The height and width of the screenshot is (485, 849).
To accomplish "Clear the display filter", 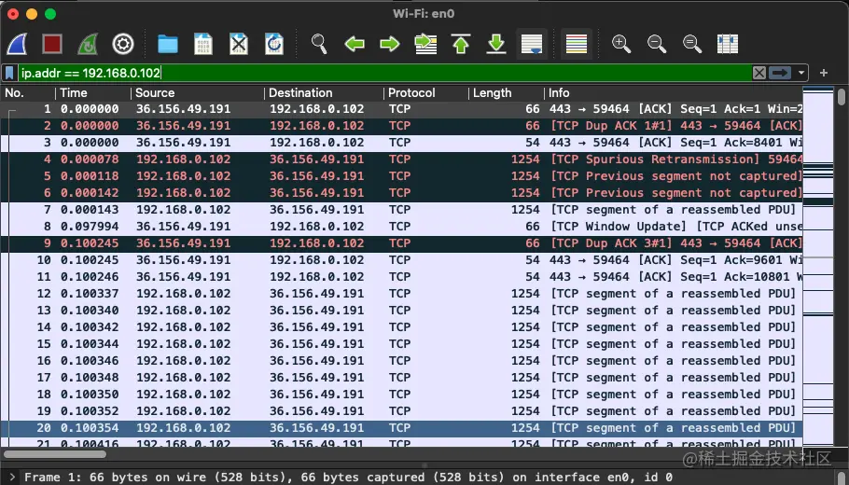I will (759, 73).
